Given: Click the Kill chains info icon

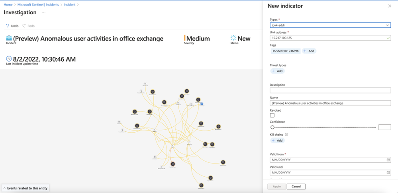Looking at the screenshot, I should tap(286, 135).
